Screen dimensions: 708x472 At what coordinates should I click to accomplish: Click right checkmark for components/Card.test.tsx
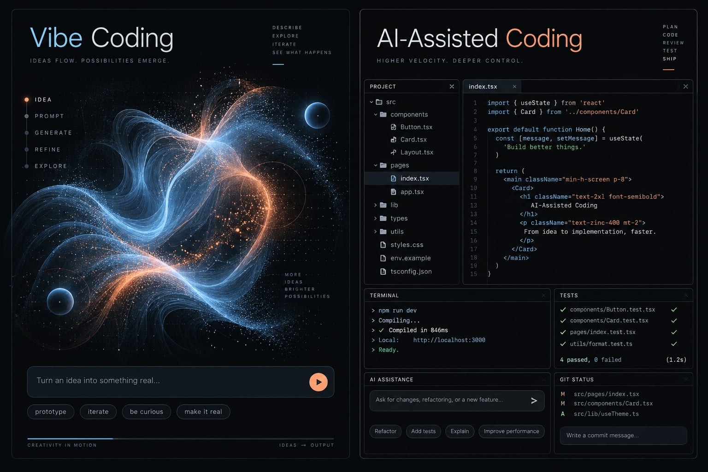tap(674, 320)
